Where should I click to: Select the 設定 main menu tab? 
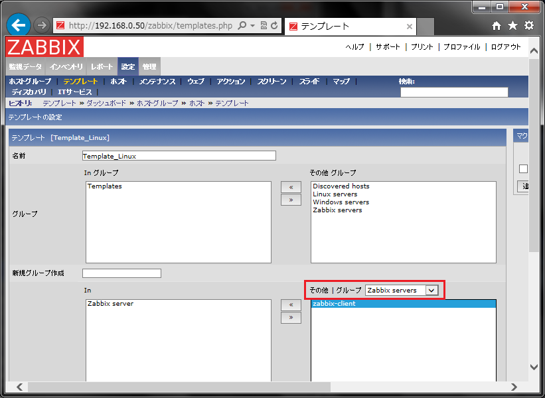tap(128, 66)
